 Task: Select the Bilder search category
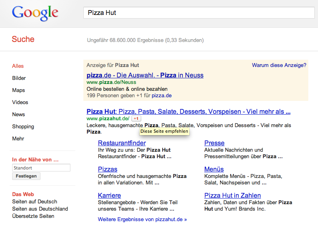tap(19, 78)
